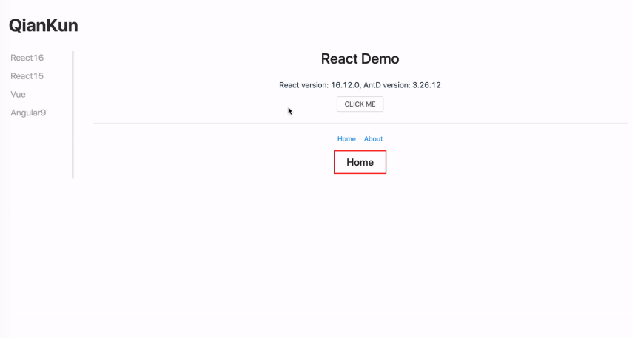Select React15 from the sidebar menu
The image size is (632, 339).
(27, 76)
